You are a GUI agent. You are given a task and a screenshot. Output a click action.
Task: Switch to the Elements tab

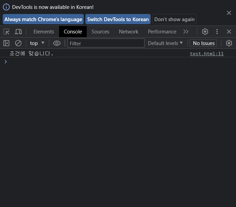pos(44,32)
